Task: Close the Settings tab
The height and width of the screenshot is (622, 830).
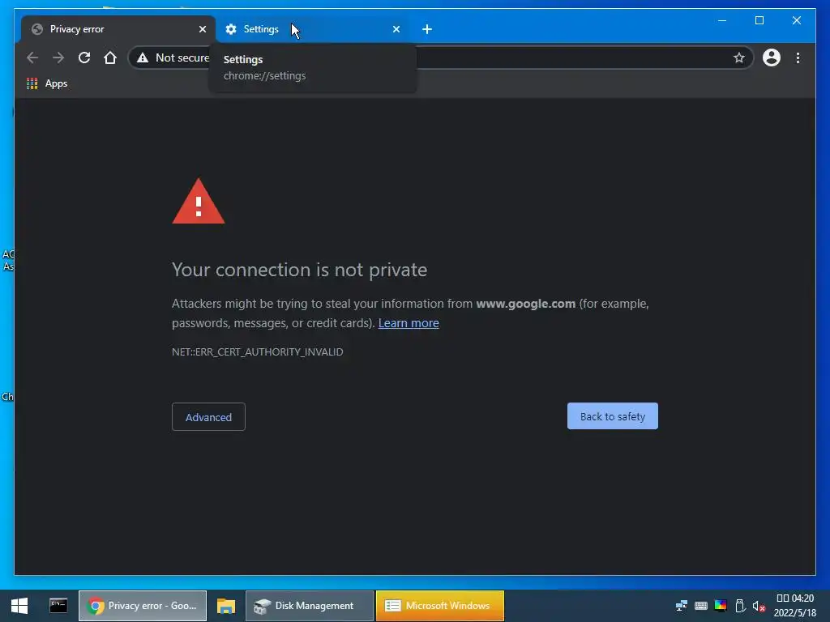Action: tap(396, 29)
